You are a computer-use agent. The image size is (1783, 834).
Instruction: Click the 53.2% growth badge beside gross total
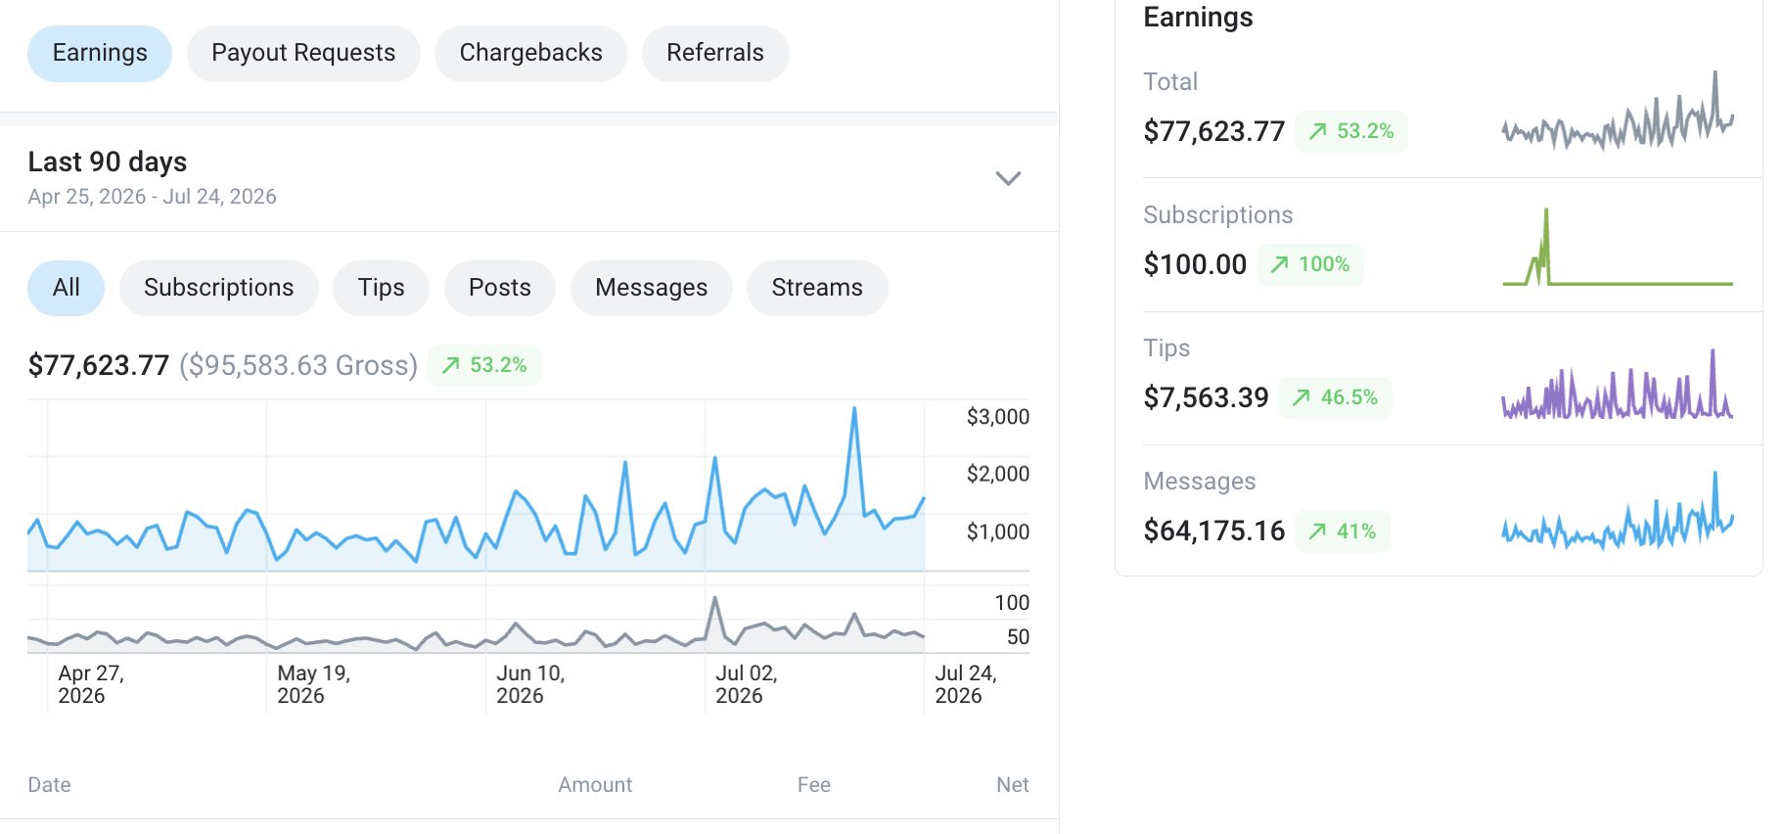pos(484,365)
